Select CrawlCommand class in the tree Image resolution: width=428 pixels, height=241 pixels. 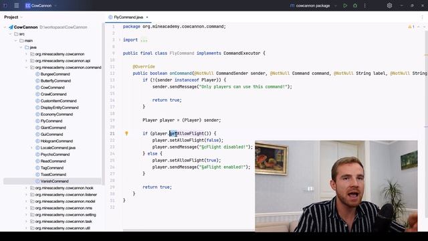click(x=53, y=94)
